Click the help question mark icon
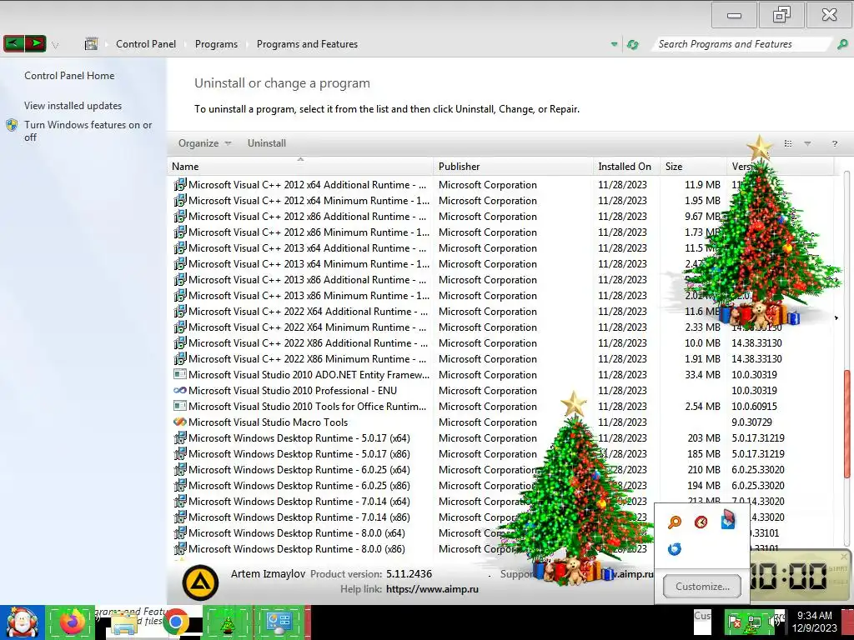 [x=834, y=143]
